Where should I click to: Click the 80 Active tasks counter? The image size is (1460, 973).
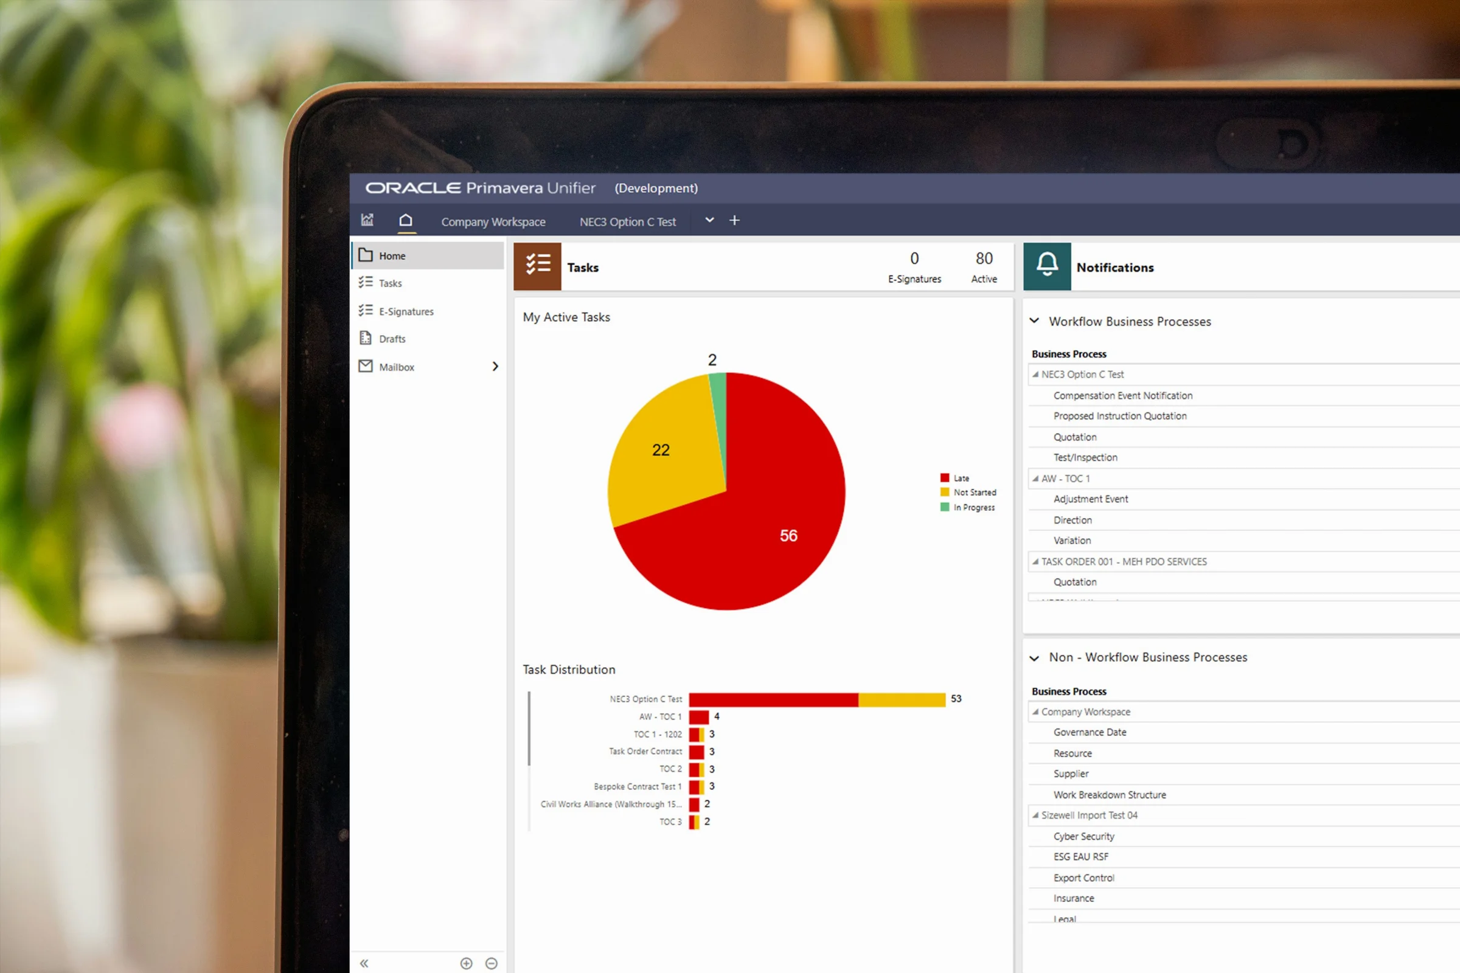coord(984,267)
